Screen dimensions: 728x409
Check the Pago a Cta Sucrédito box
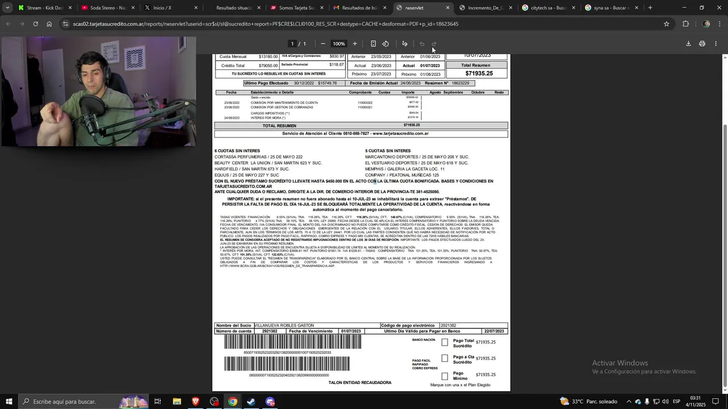[445, 358]
